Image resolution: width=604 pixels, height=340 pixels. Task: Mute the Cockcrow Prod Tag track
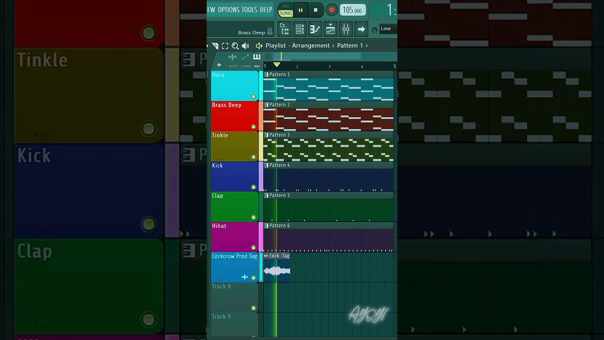click(x=253, y=278)
